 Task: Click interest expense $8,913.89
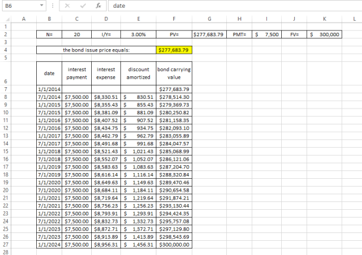(106, 237)
